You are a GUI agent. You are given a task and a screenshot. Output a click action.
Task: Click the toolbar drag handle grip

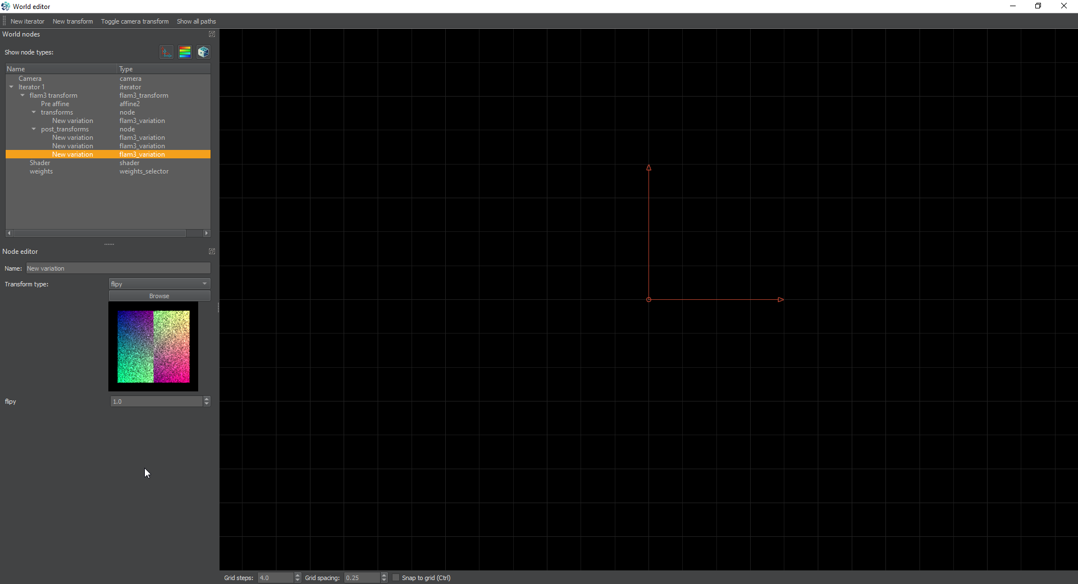click(4, 21)
